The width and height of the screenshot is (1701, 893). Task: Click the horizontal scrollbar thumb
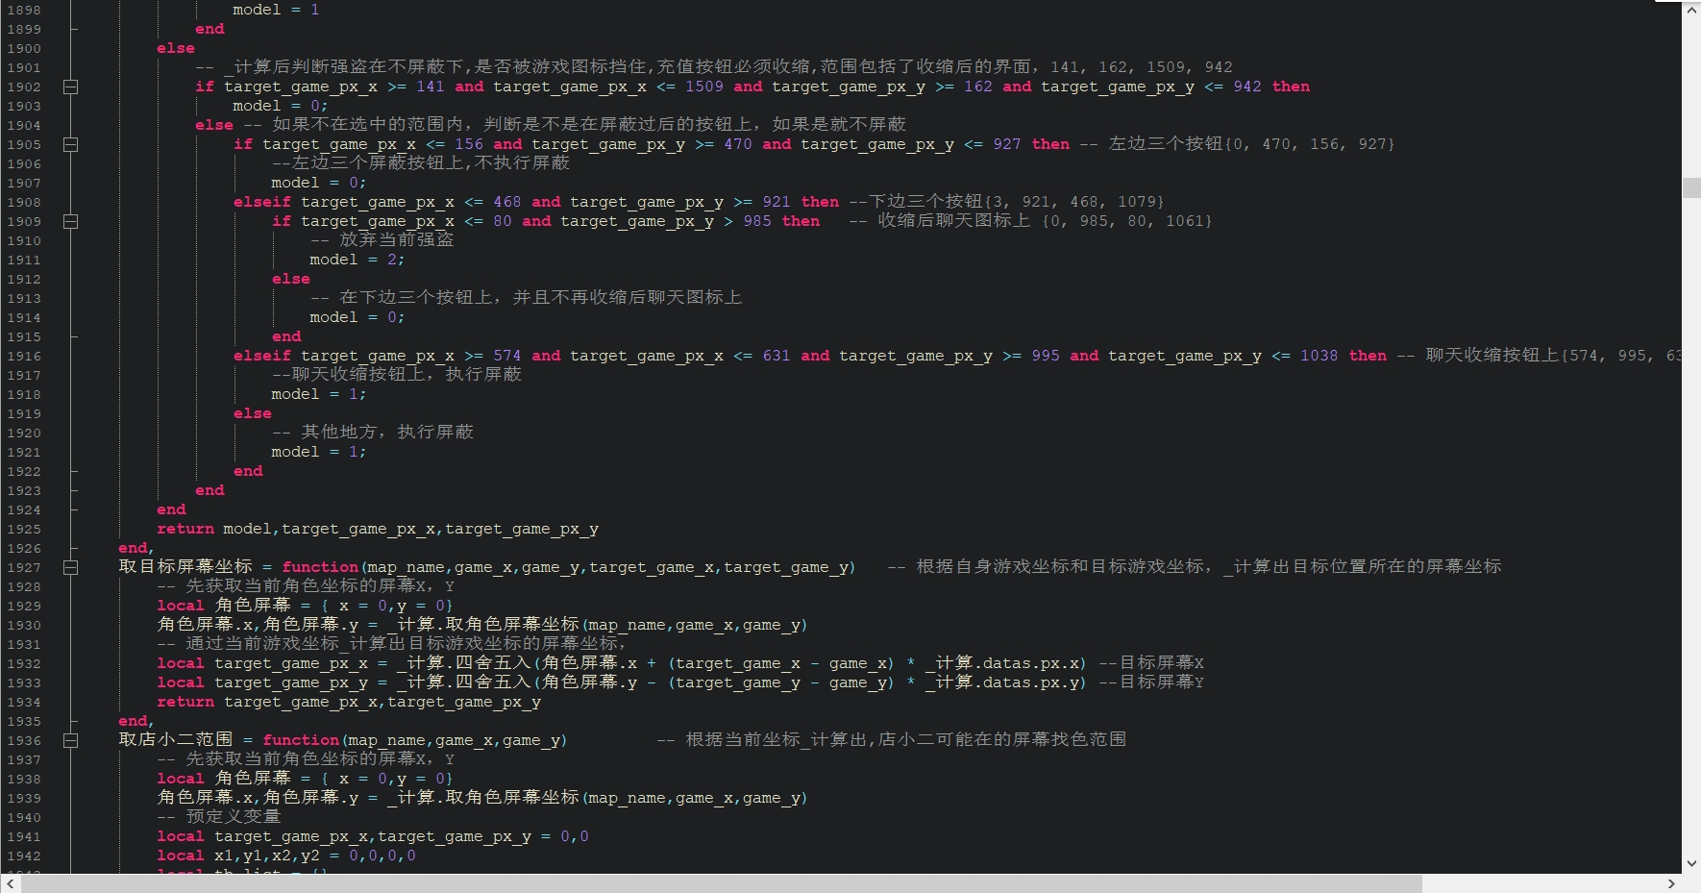[722, 883]
